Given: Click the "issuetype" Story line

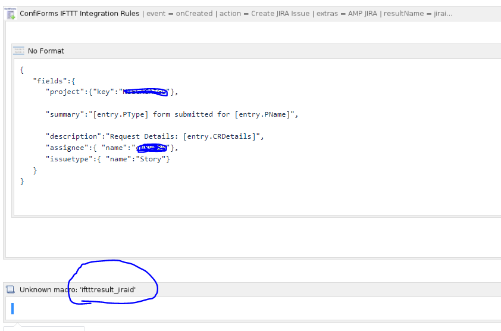Looking at the screenshot, I should [x=108, y=159].
